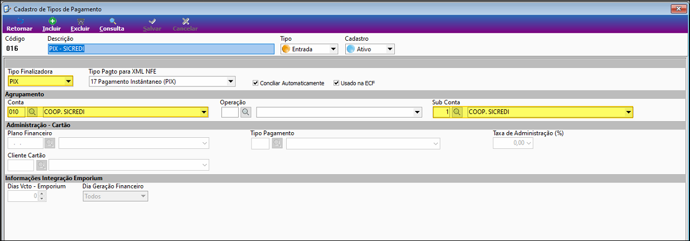Open the Tipo Pagamento dropdown
The image size is (690, 241).
[x=436, y=143]
